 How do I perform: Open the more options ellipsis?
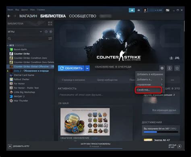(172, 80)
